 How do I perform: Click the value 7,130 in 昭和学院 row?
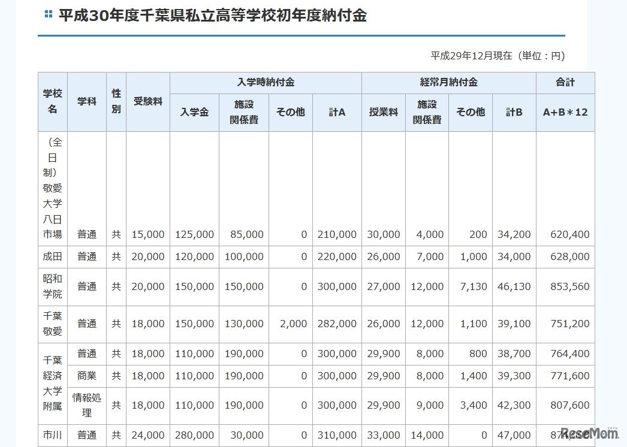(474, 286)
